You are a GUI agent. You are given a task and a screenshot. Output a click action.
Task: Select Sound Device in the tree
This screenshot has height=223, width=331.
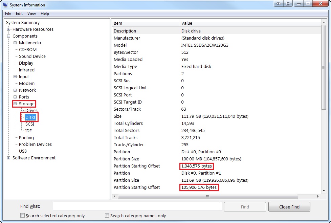pos(32,56)
